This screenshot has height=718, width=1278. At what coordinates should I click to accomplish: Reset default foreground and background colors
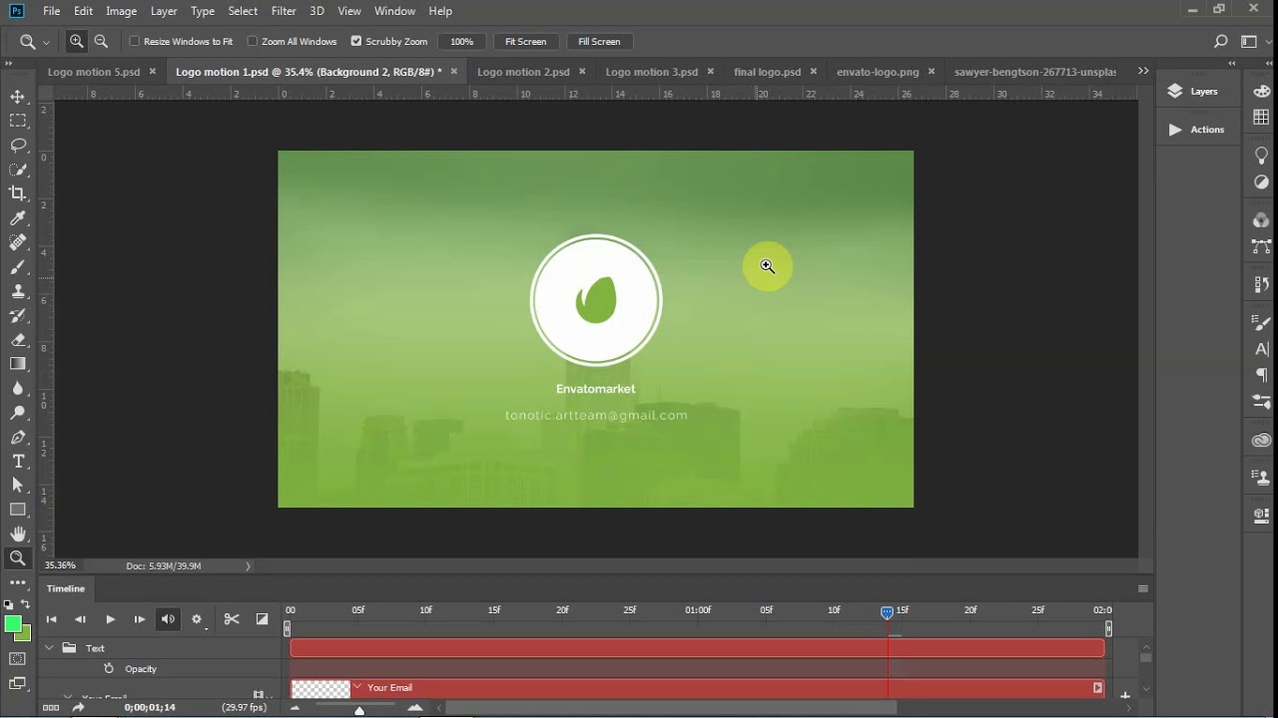click(9, 604)
